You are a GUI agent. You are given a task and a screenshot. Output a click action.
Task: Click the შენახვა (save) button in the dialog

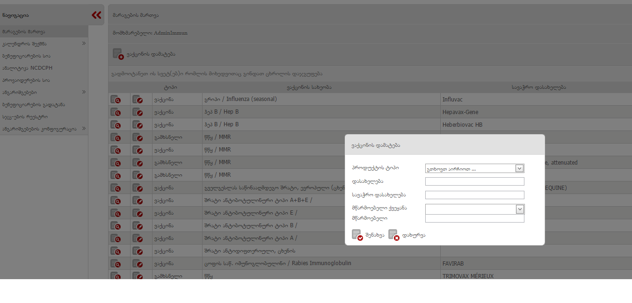[x=368, y=235]
